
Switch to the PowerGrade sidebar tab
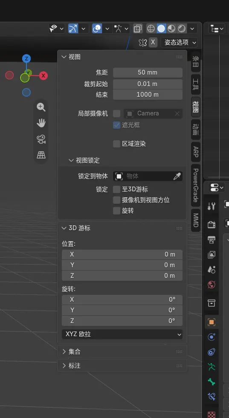coord(196,185)
